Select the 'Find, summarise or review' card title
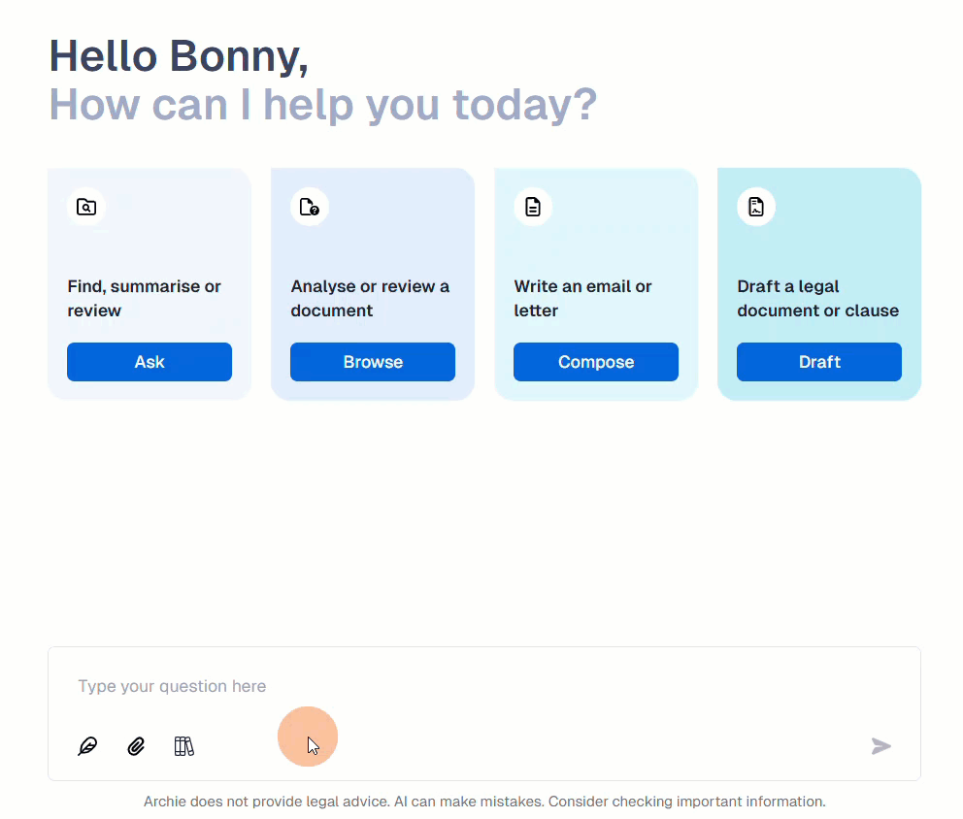 [x=145, y=298]
